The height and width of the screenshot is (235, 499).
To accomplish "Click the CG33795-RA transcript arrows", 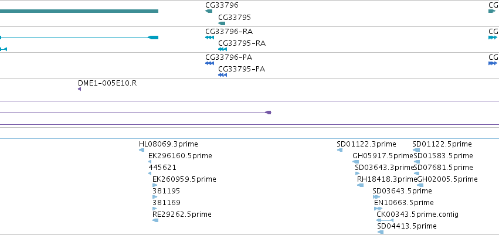I will click(x=222, y=49).
